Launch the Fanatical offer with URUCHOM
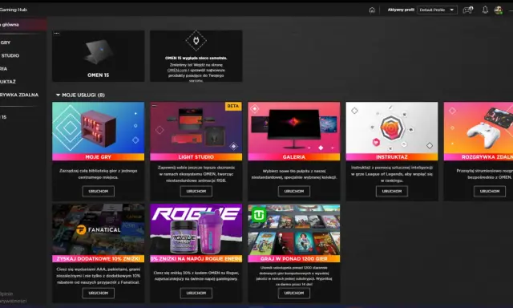This screenshot has height=308, width=513. pos(98,293)
